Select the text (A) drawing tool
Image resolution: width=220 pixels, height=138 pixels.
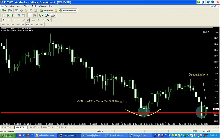tap(38, 20)
